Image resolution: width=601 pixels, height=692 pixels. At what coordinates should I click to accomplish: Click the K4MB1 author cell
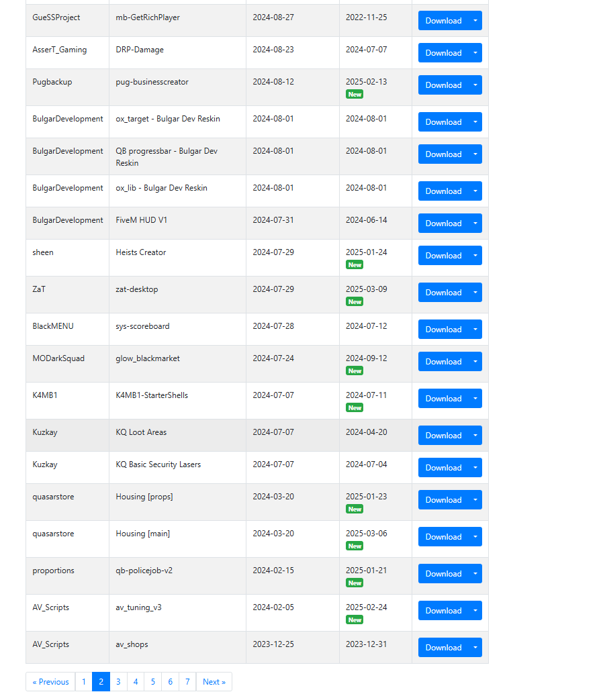click(68, 401)
